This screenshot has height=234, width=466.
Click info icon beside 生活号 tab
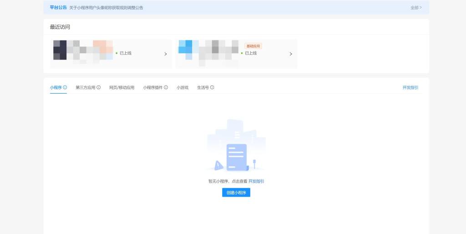tap(212, 87)
